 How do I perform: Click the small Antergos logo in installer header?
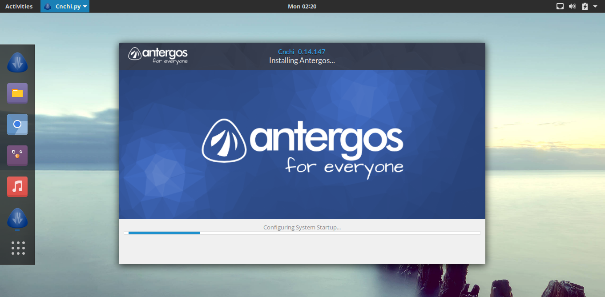pos(158,56)
